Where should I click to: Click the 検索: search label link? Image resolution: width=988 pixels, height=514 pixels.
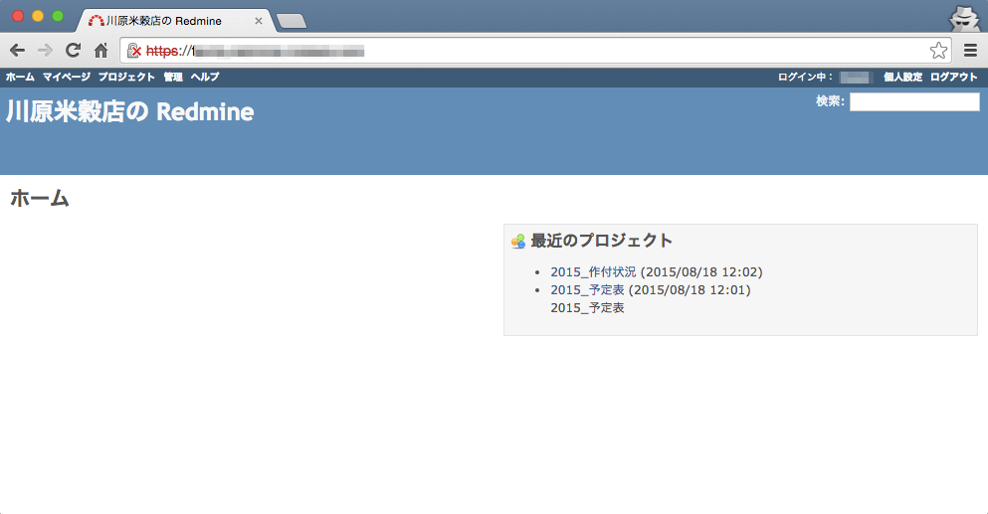(x=830, y=100)
